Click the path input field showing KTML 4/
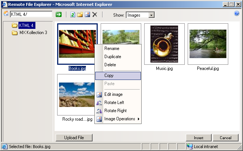The height and width of the screenshot is (151, 243). pyautogui.click(x=31, y=14)
